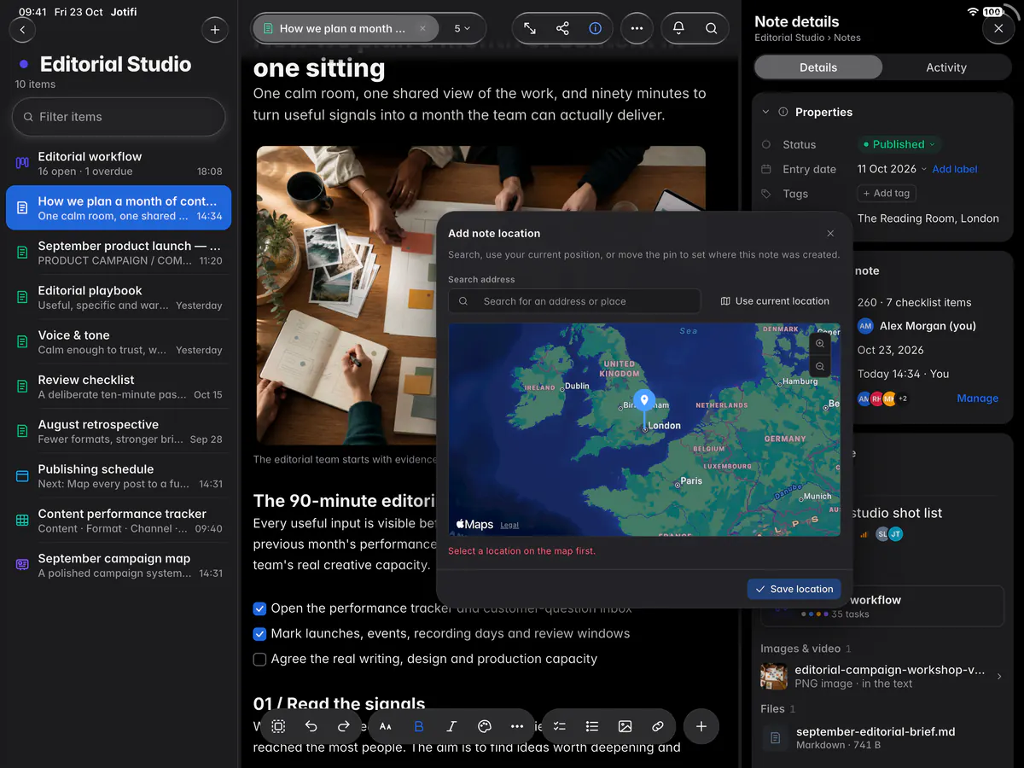
Task: Open search with the magnifier icon
Action: point(711,28)
